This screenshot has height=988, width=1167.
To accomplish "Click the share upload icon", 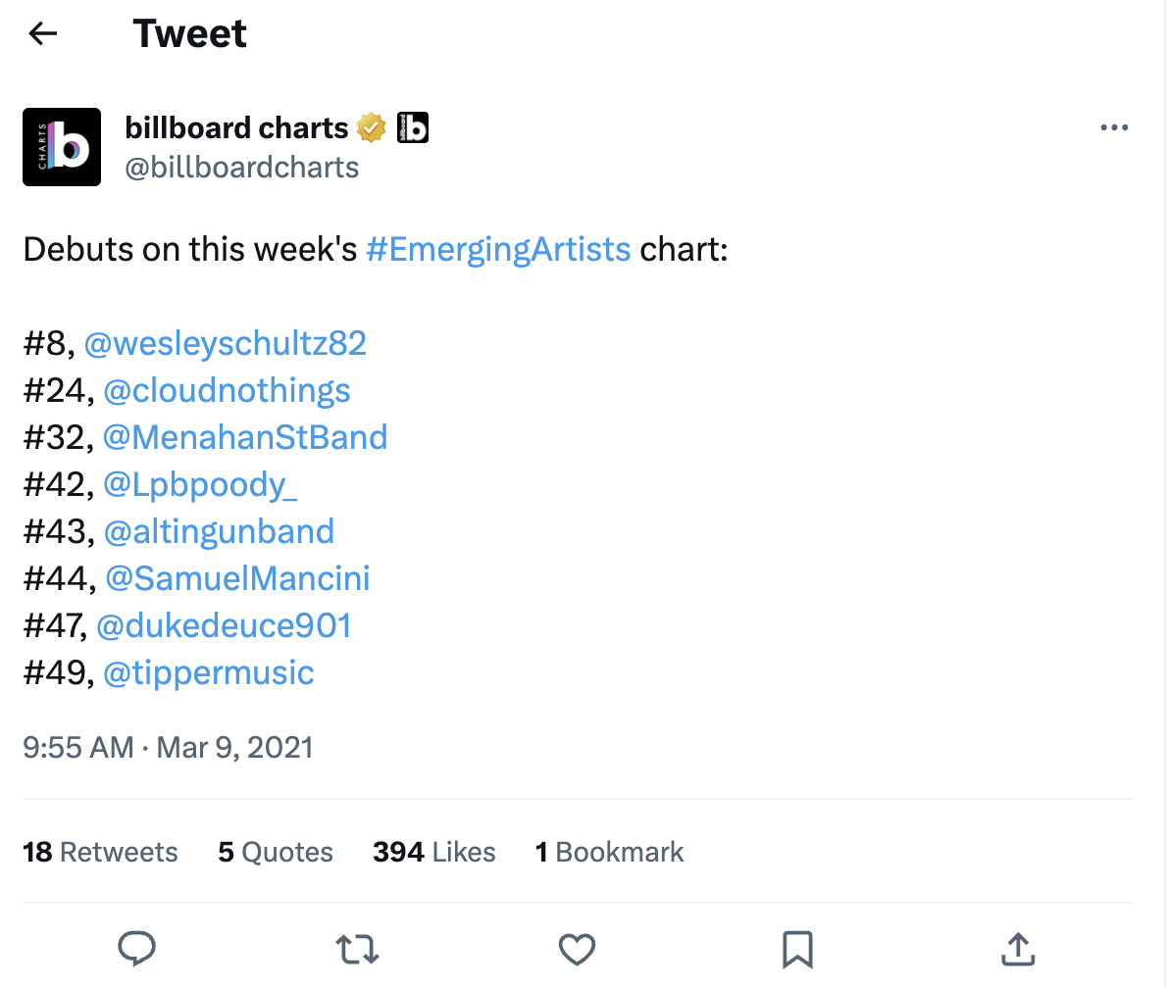I will (x=1018, y=949).
